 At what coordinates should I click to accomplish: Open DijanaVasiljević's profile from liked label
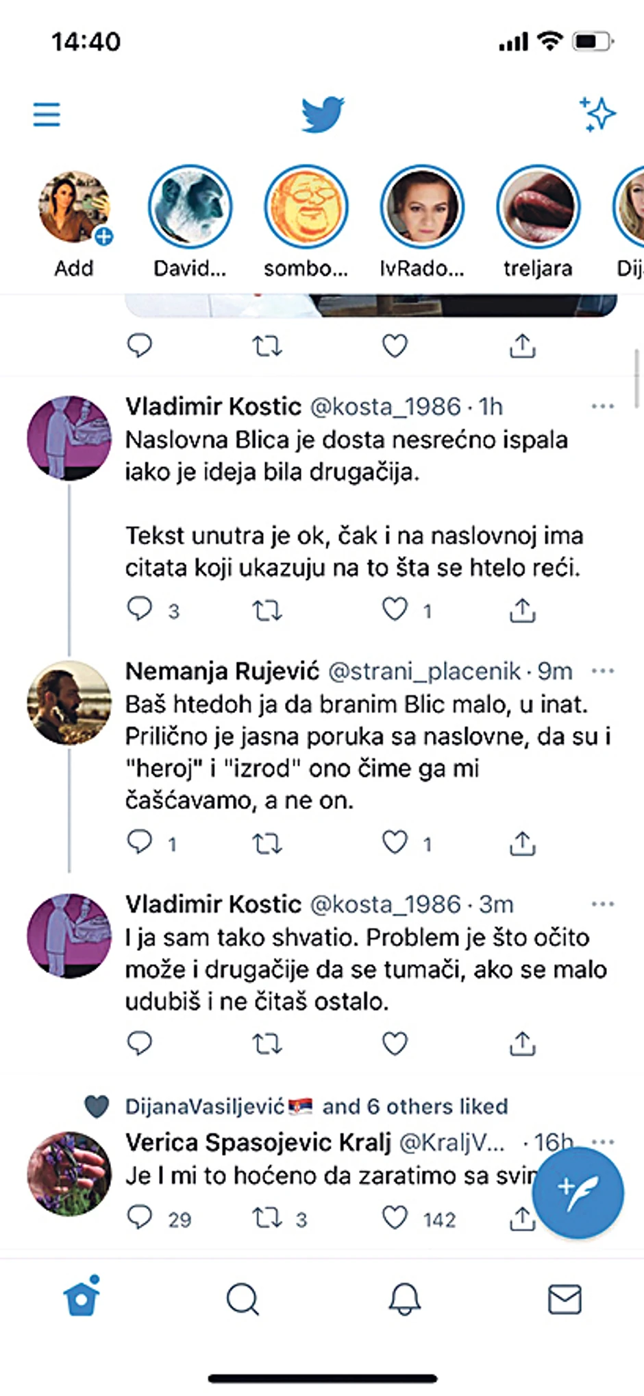204,1107
